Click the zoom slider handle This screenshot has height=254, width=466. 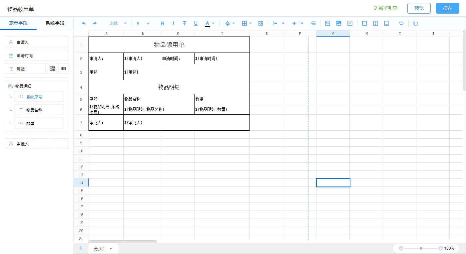[x=421, y=248]
